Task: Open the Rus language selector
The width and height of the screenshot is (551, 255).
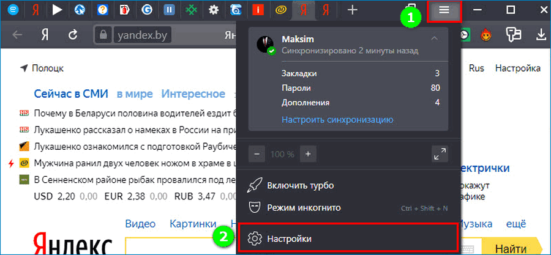Action: pos(476,68)
